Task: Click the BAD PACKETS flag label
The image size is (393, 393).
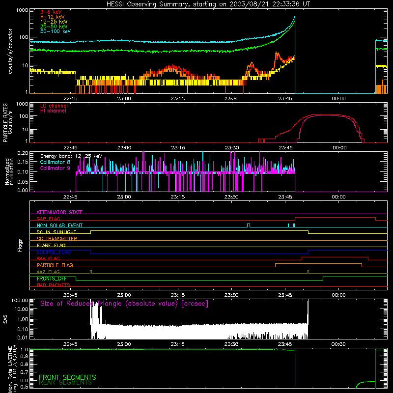Action: [54, 285]
